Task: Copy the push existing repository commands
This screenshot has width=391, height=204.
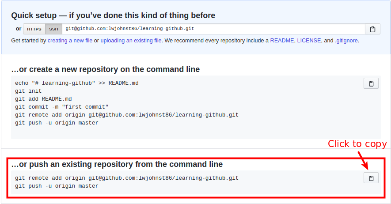Action: 371,178
